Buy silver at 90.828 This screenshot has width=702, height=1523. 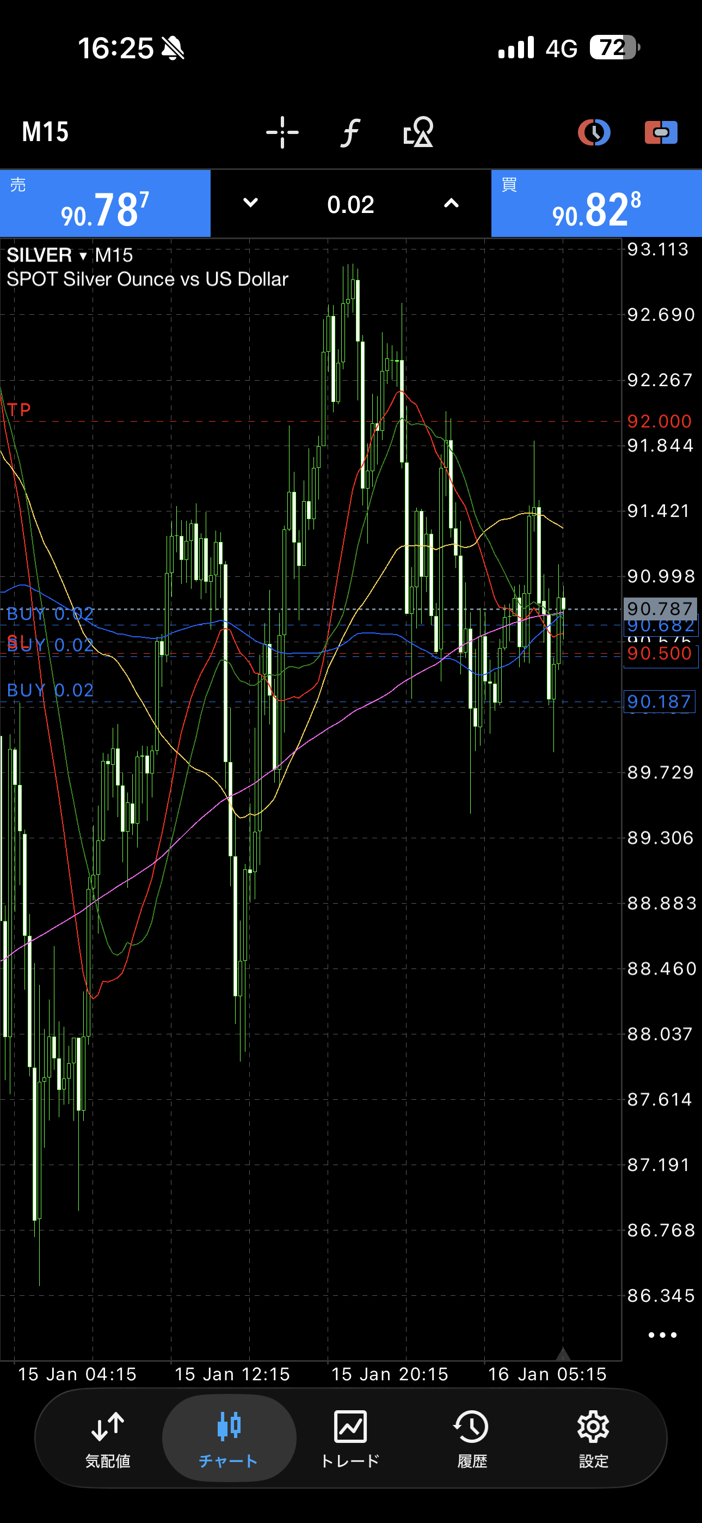[x=596, y=204]
